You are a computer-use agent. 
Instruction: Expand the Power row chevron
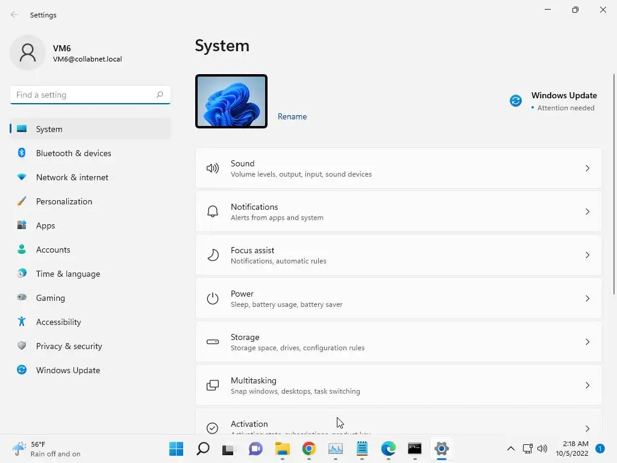[x=587, y=298]
